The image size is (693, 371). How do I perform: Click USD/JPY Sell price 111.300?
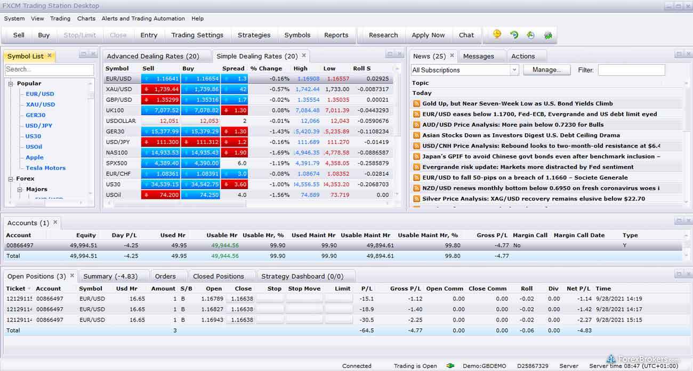(160, 142)
